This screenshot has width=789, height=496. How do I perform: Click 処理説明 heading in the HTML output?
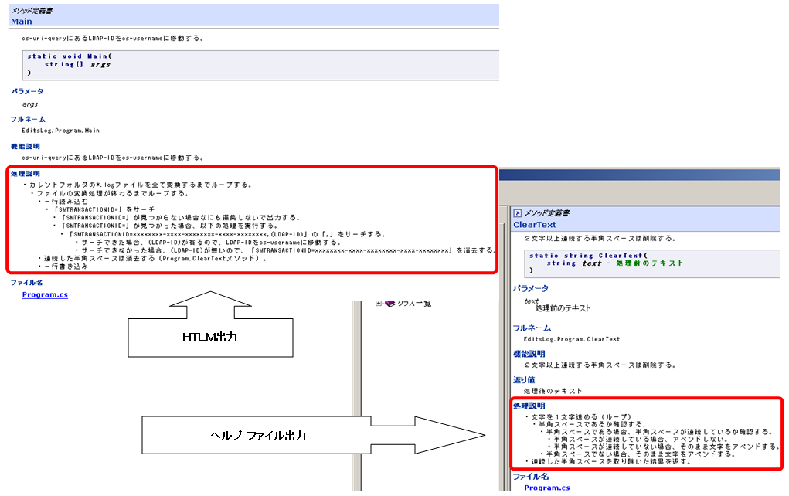[x=26, y=174]
